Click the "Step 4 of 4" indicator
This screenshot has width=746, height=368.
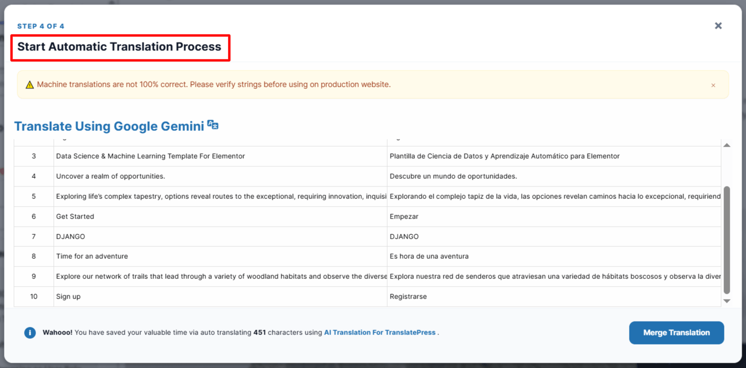pyautogui.click(x=41, y=26)
